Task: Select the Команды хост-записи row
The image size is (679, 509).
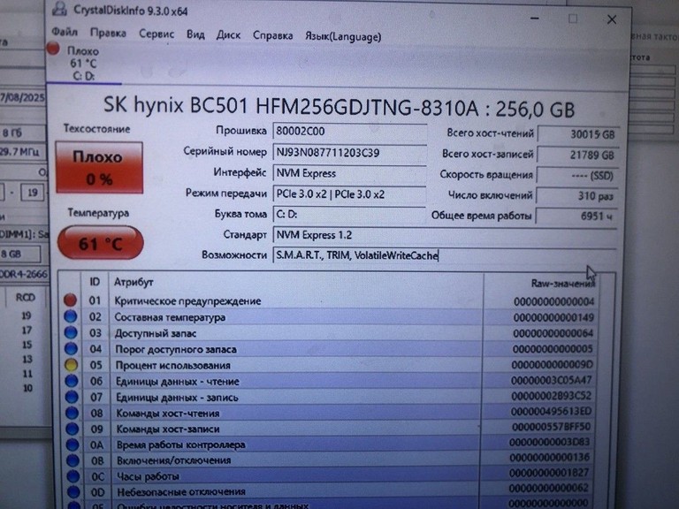Action: 329,429
